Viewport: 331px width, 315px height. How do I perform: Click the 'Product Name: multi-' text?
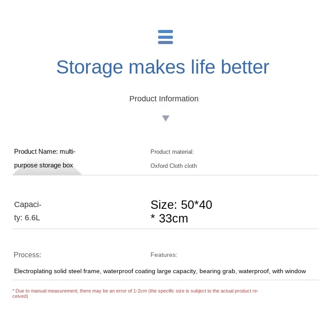point(45,152)
